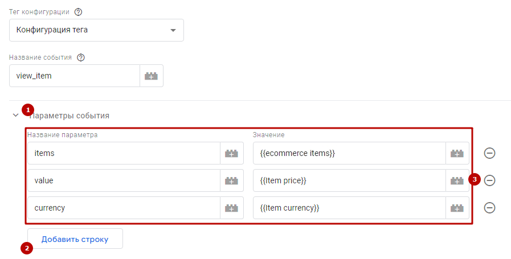Image resolution: width=511 pixels, height=259 pixels.
Task: Open variable picker for items parameter name
Action: (x=232, y=153)
